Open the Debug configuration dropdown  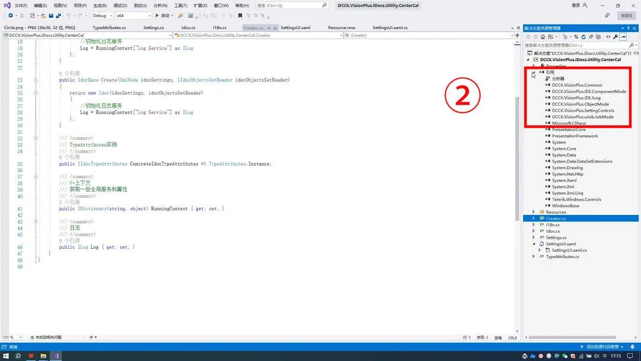coord(102,15)
